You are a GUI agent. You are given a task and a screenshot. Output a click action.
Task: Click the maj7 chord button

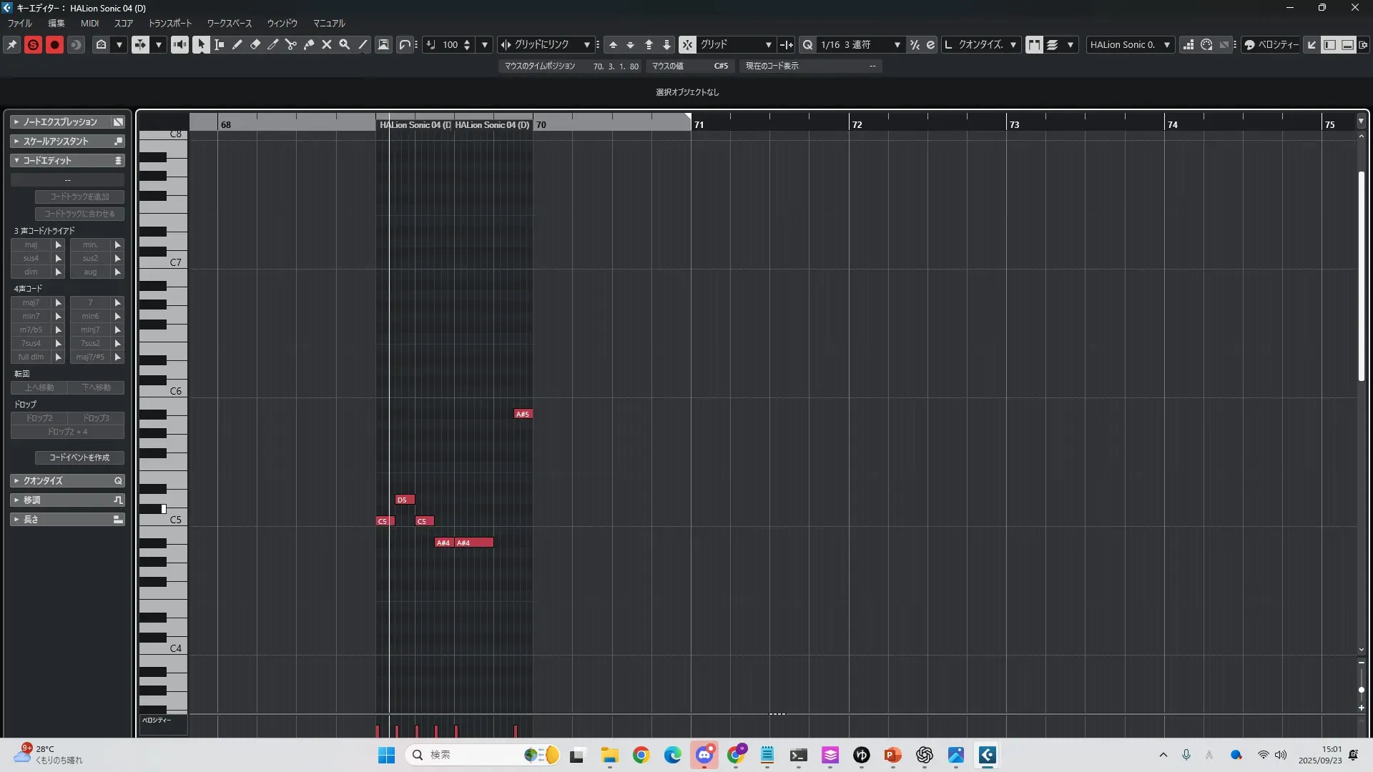click(31, 302)
